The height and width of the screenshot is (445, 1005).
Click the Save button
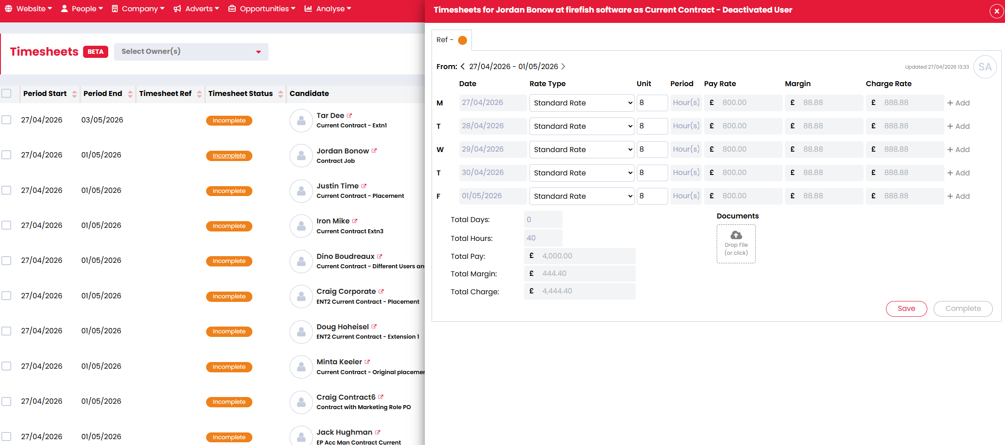(906, 309)
